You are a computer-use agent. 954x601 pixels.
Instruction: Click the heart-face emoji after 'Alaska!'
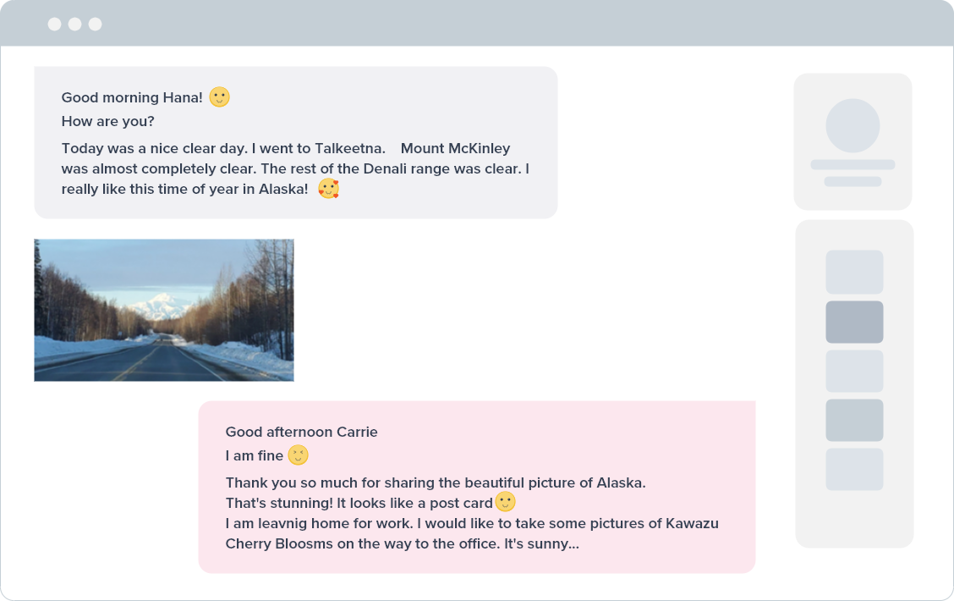pyautogui.click(x=328, y=189)
